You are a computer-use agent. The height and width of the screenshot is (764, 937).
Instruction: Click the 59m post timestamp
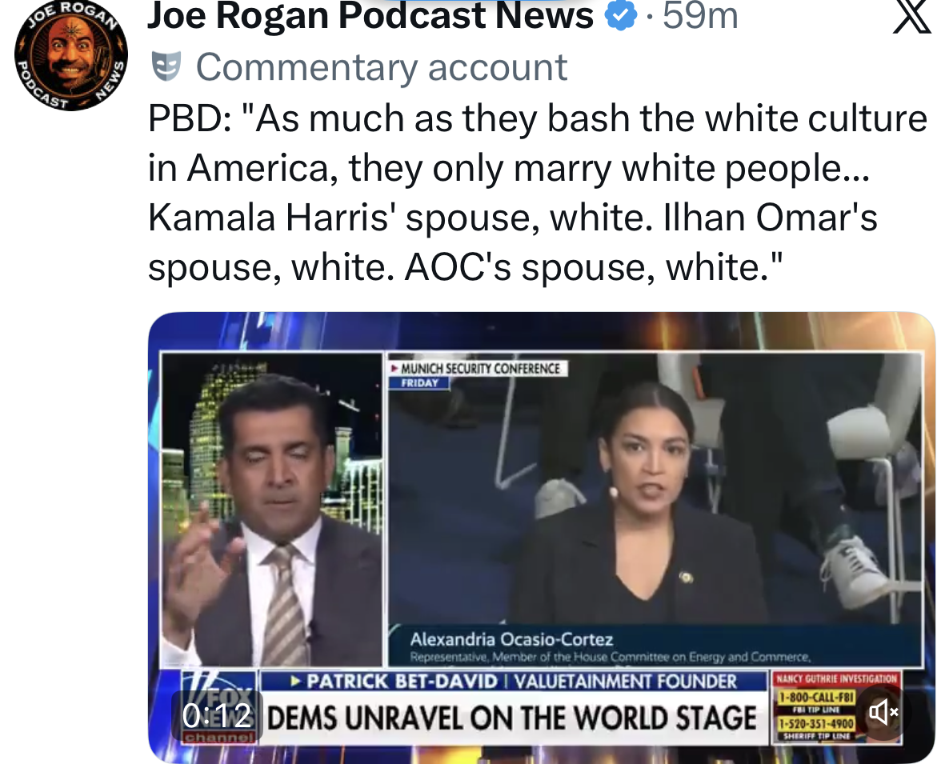tap(700, 16)
